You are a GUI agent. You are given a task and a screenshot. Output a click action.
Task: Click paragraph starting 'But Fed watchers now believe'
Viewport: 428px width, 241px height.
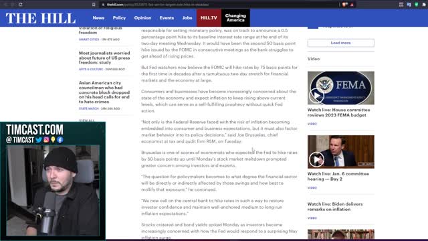pyautogui.click(x=219, y=74)
